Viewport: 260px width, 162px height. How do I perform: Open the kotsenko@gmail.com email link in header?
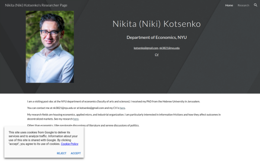146,48
